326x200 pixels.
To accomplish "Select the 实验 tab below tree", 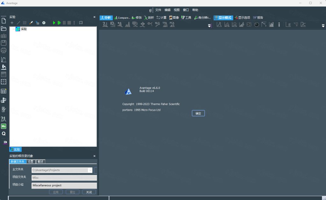I will pyautogui.click(x=15, y=150).
